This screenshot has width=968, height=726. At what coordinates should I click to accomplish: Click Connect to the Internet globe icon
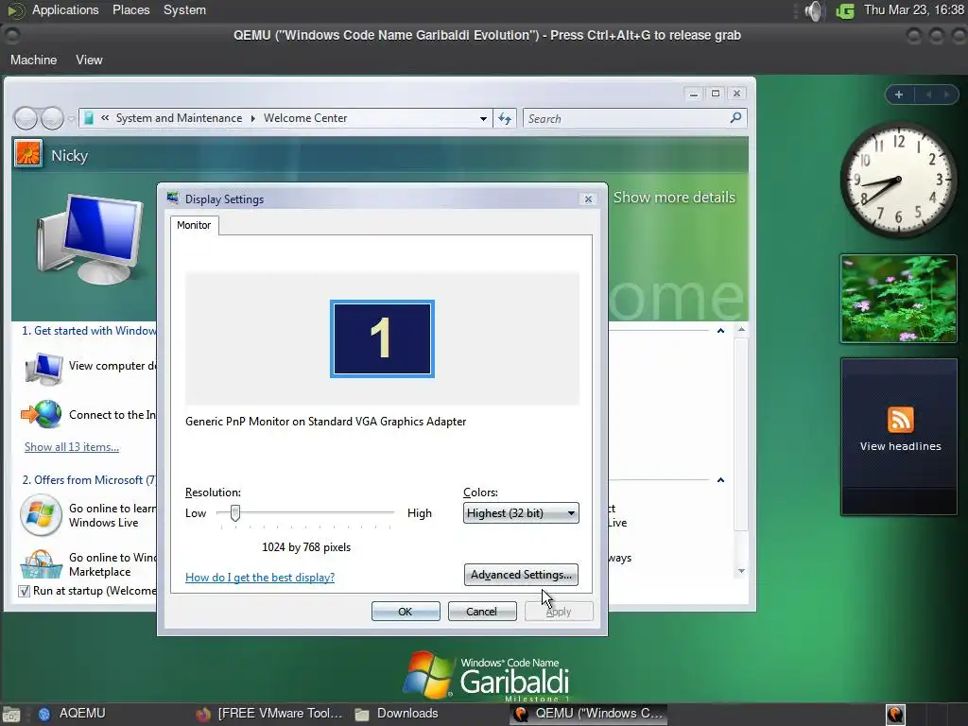click(42, 414)
